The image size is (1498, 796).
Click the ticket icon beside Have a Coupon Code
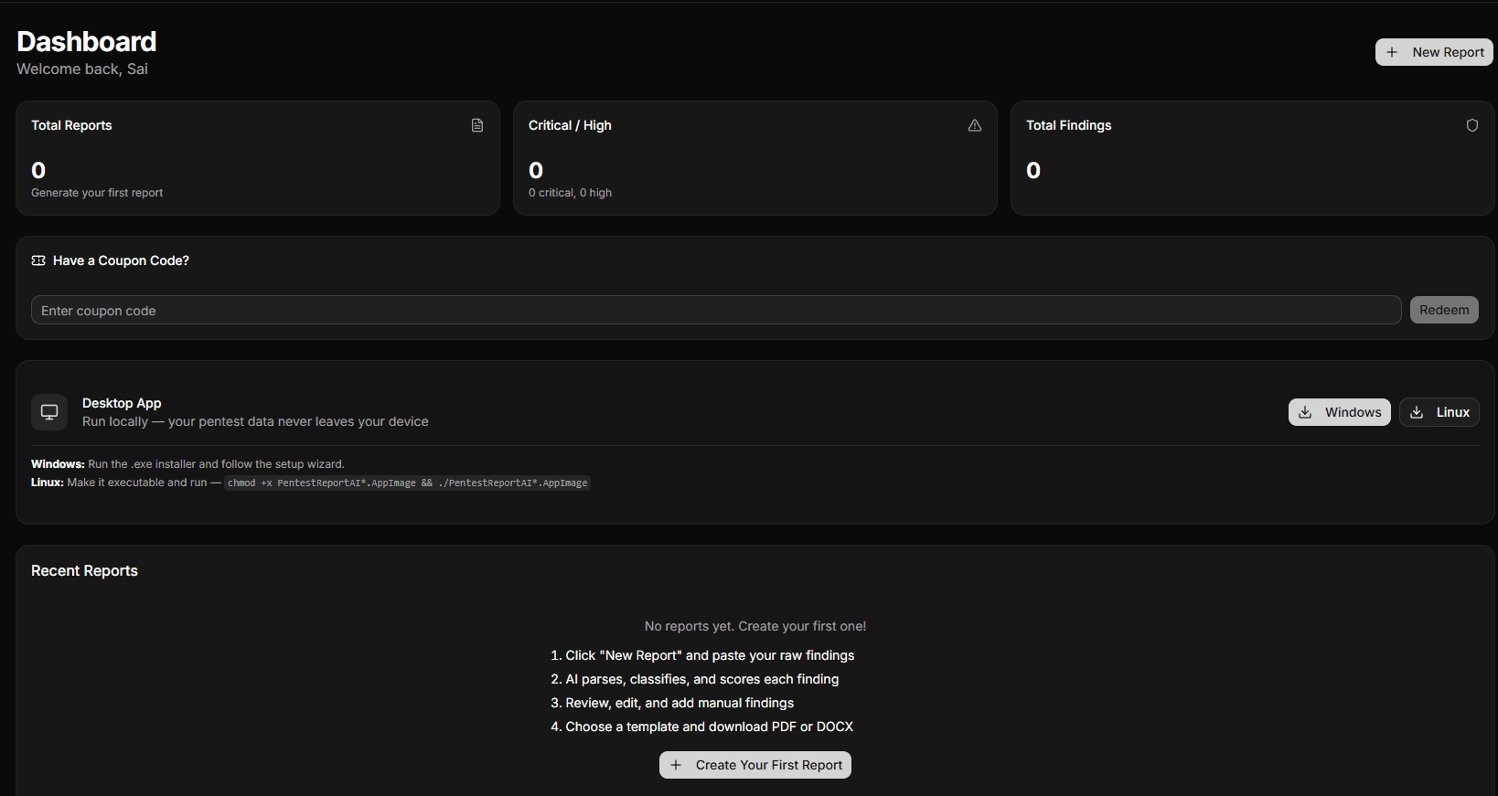pyautogui.click(x=38, y=260)
